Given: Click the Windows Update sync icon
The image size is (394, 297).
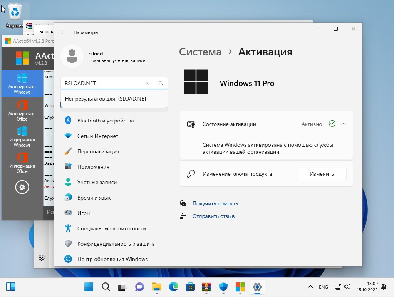Looking at the screenshot, I should click(68, 259).
